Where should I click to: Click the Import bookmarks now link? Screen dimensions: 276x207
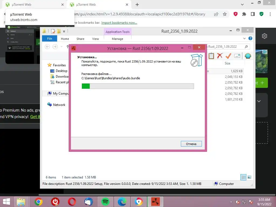click(x=119, y=23)
